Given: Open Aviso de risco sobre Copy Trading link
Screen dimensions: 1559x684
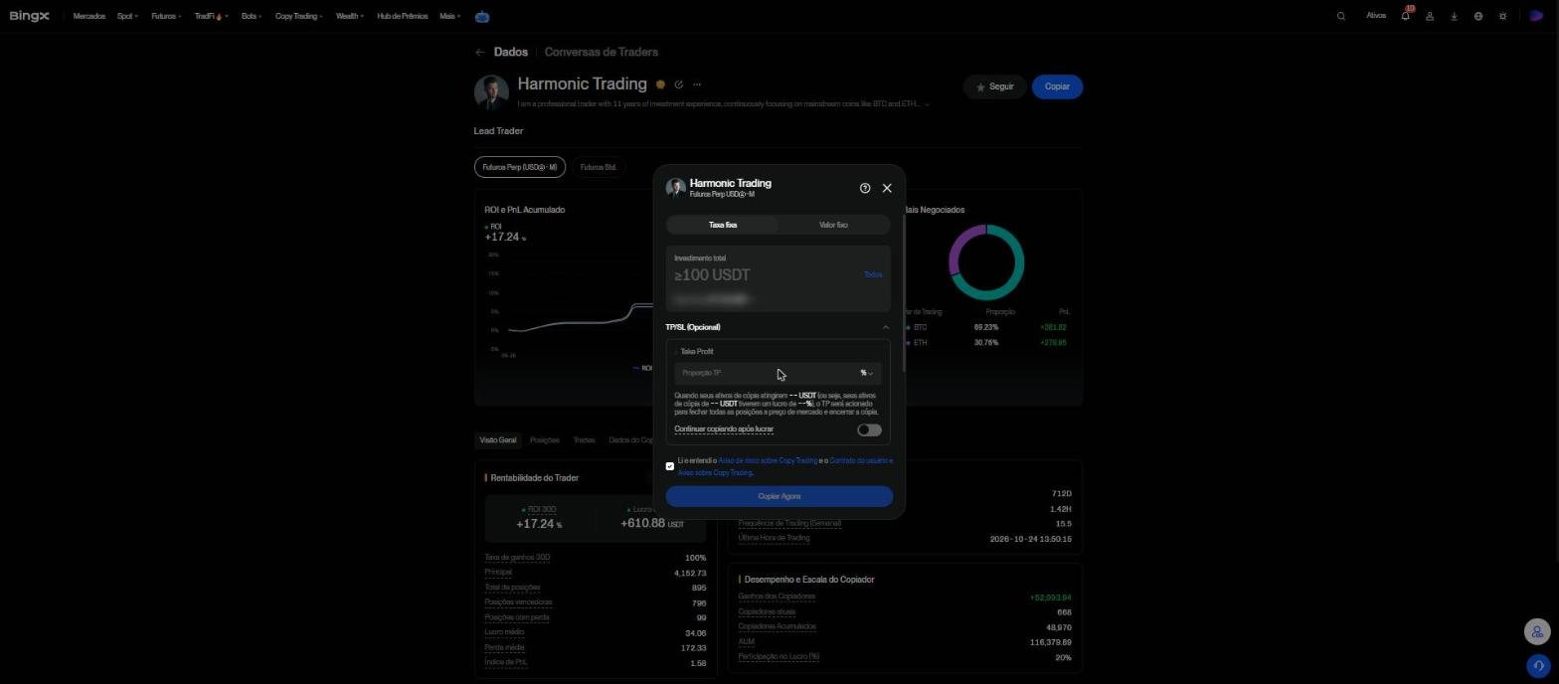Looking at the screenshot, I should tap(768, 460).
